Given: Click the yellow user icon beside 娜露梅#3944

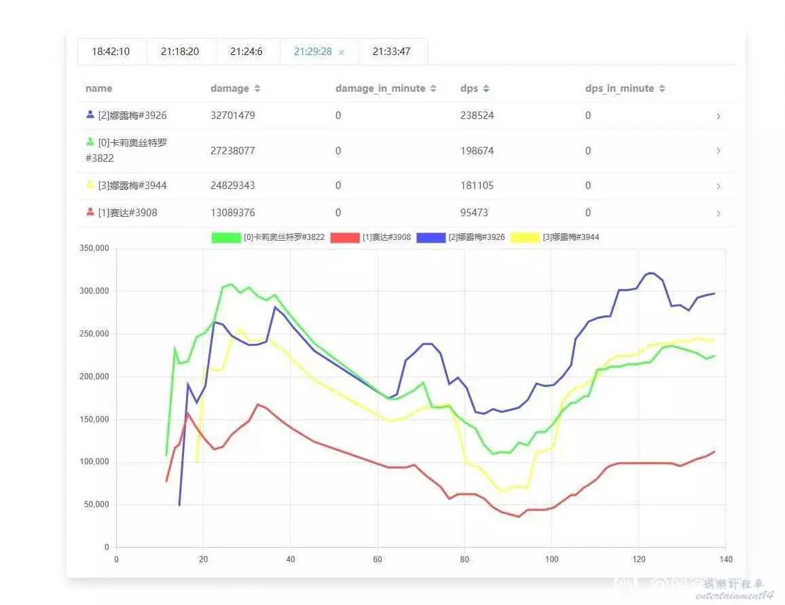Looking at the screenshot, I should point(90,185).
